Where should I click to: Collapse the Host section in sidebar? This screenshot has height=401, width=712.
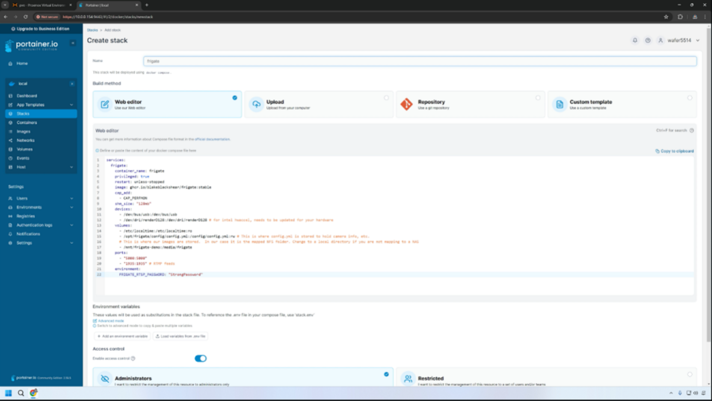(x=71, y=167)
